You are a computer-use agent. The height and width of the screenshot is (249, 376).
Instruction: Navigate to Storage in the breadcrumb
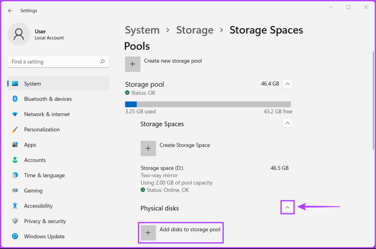click(195, 30)
